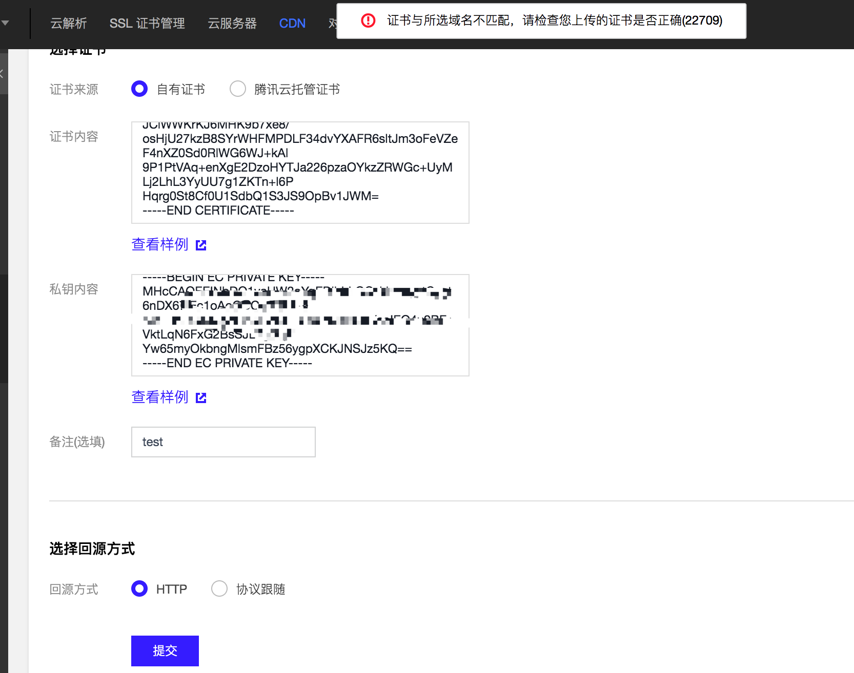This screenshot has height=673, width=854.
Task: Click the -----END EC PRIVATE KEY----- line
Action: [x=227, y=363]
